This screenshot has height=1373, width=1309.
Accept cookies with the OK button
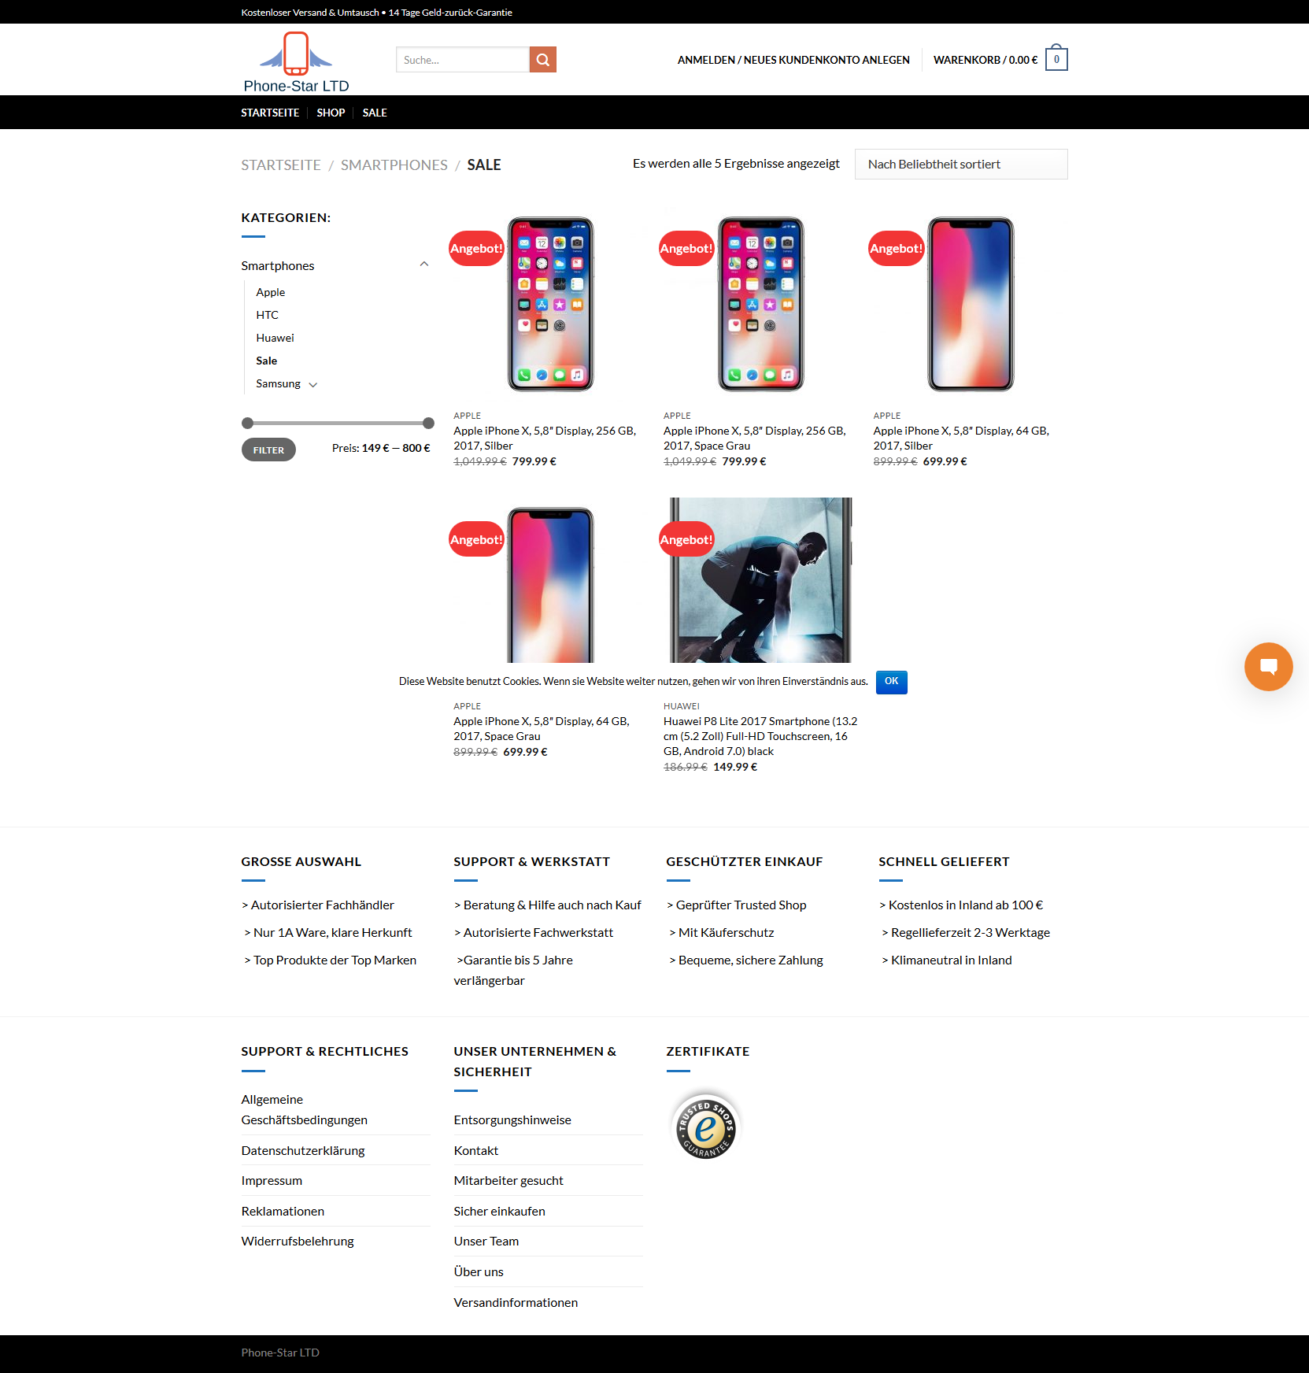tap(891, 682)
